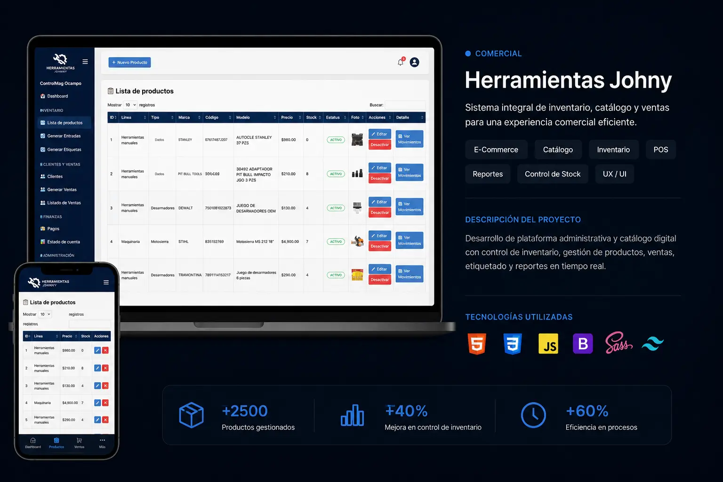Tap phone edit icon for Maquinaria row

[x=97, y=403]
